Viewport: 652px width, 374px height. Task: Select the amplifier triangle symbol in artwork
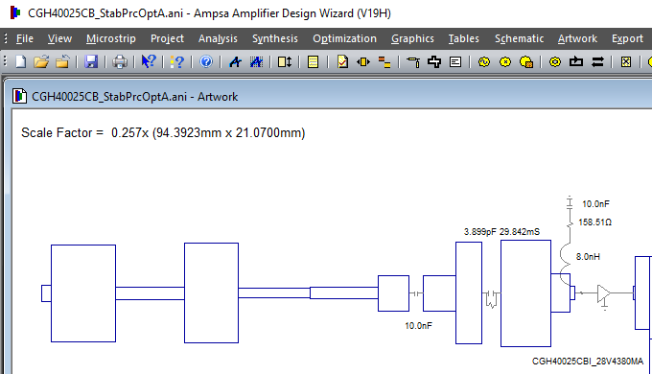pos(603,293)
